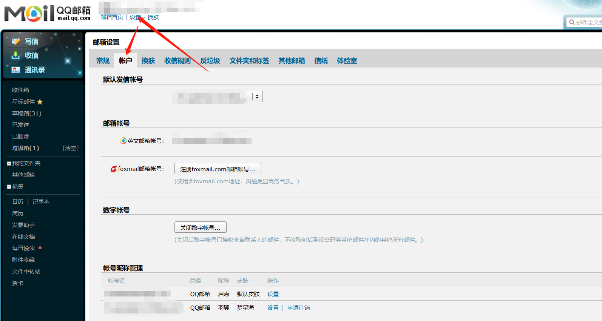
Task: Click 设置 for the 羽翼 account row
Action: coord(273,308)
